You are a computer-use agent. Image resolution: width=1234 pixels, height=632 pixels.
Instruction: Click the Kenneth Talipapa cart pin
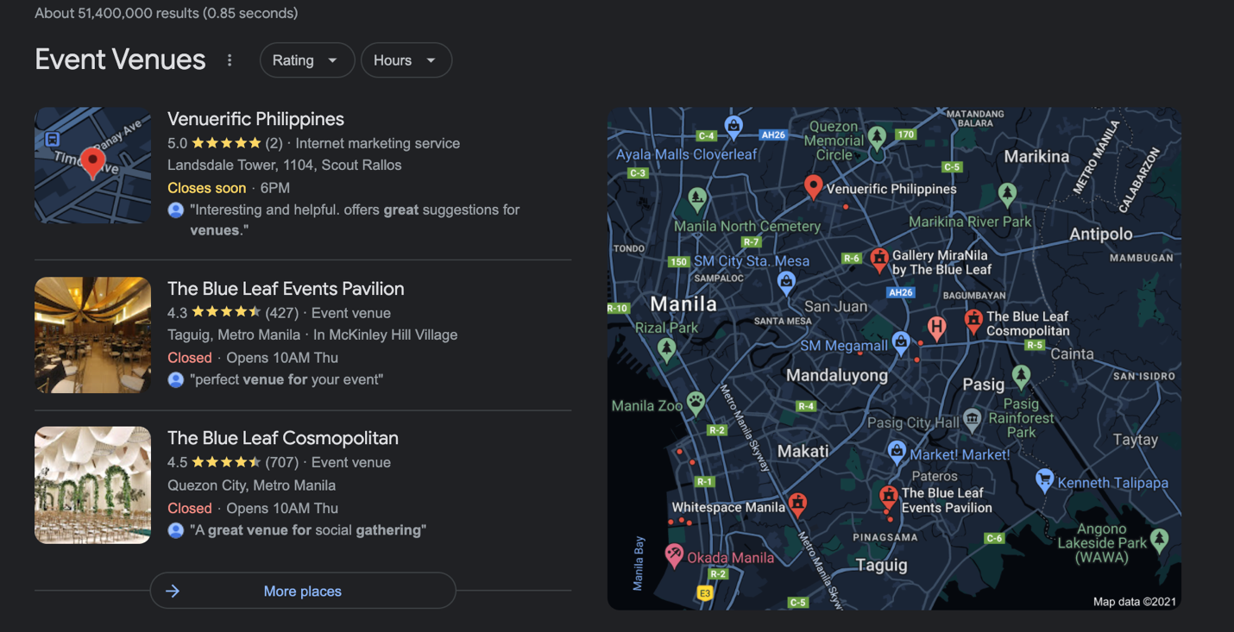tap(1044, 479)
